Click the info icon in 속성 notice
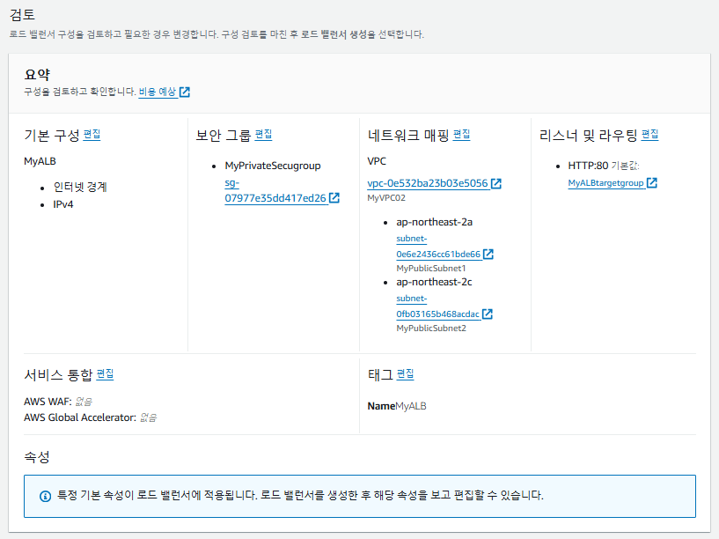This screenshot has height=539, width=719. coord(45,497)
